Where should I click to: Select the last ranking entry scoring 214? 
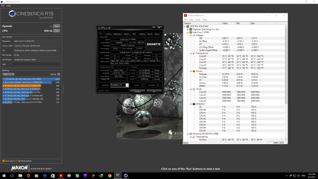click(x=31, y=102)
